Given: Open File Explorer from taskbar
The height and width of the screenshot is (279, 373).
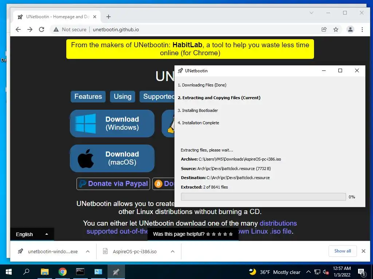Looking at the screenshot, I should pyautogui.click(x=44, y=272).
